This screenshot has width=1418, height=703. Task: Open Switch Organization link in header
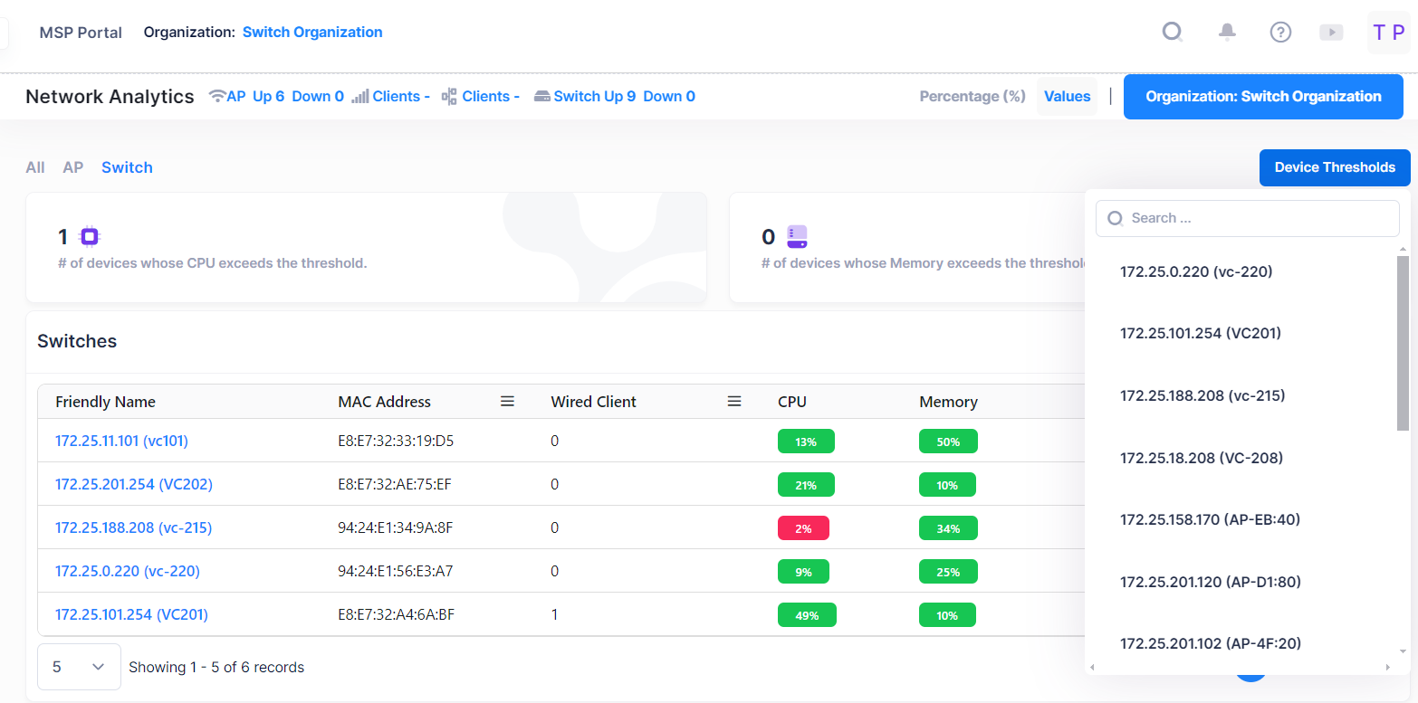click(312, 33)
